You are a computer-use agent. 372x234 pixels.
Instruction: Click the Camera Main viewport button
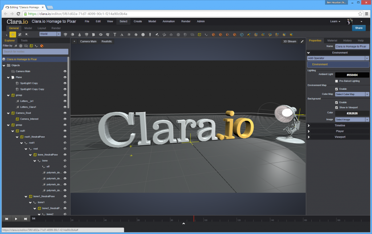click(88, 41)
